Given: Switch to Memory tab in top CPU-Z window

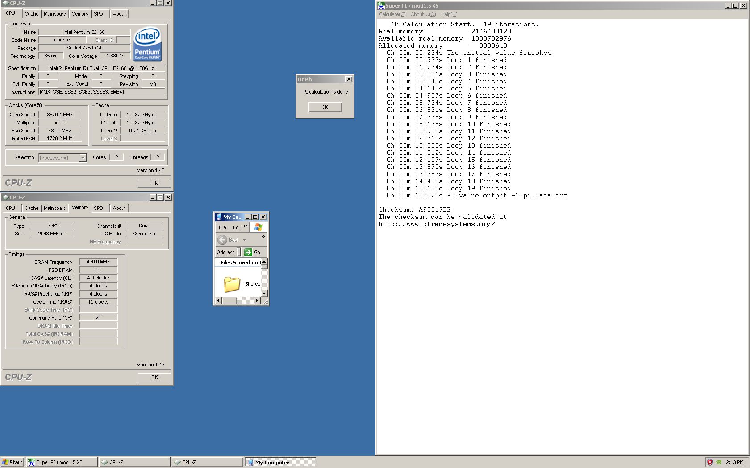Looking at the screenshot, I should pos(80,14).
